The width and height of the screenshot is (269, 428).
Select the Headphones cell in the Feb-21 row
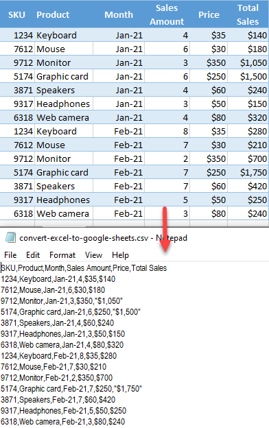pos(64,200)
